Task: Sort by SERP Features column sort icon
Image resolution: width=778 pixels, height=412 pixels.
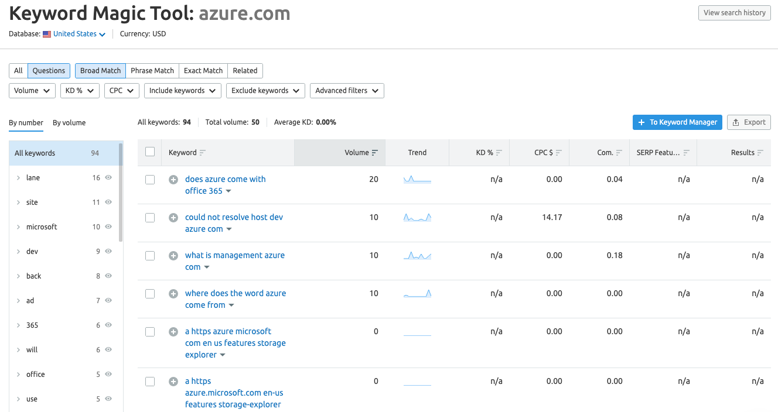Action: (687, 153)
